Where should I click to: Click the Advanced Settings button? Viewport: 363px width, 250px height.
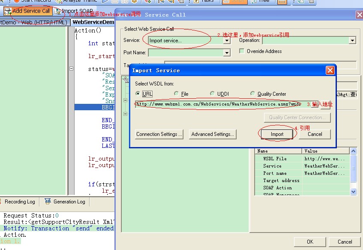point(213,134)
